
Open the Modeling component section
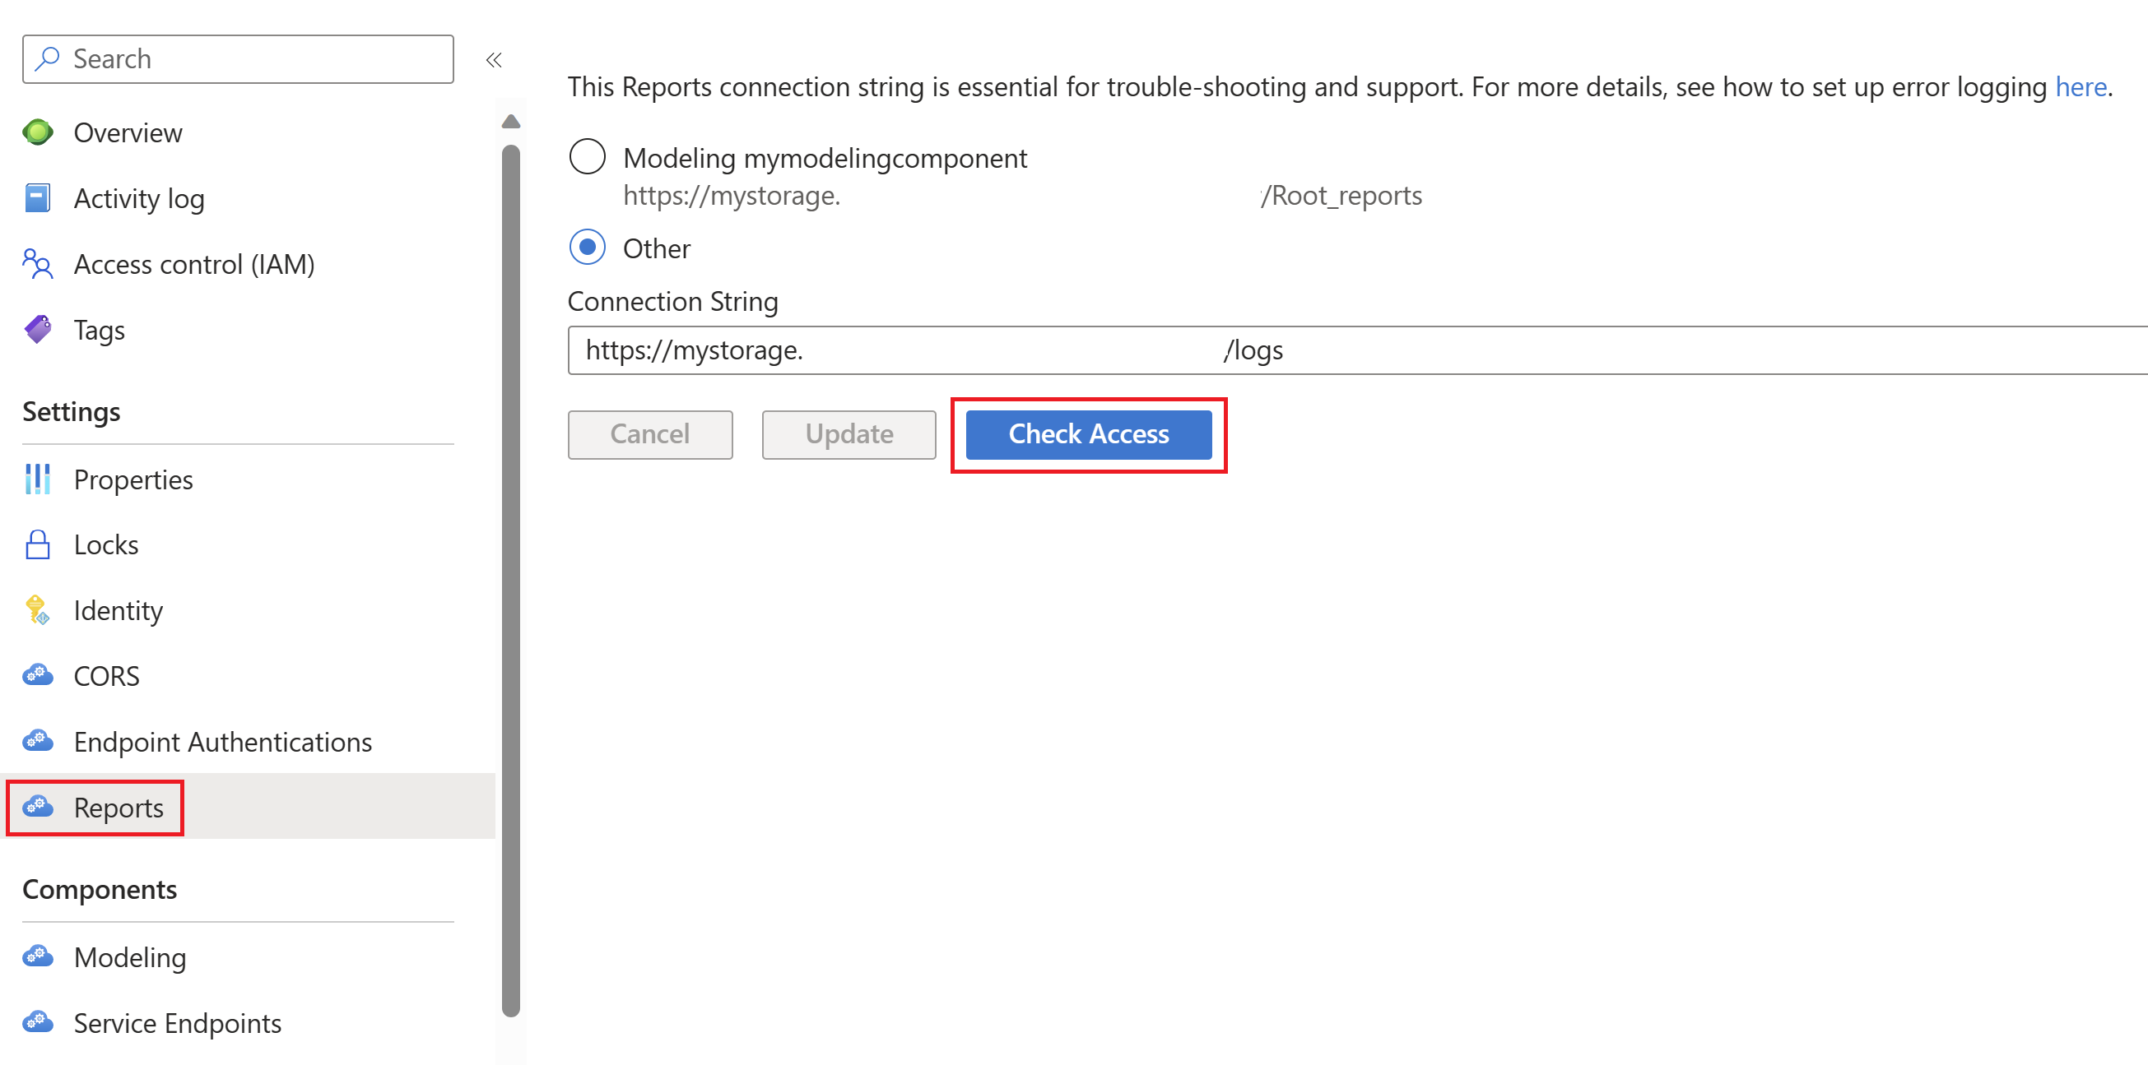(128, 957)
